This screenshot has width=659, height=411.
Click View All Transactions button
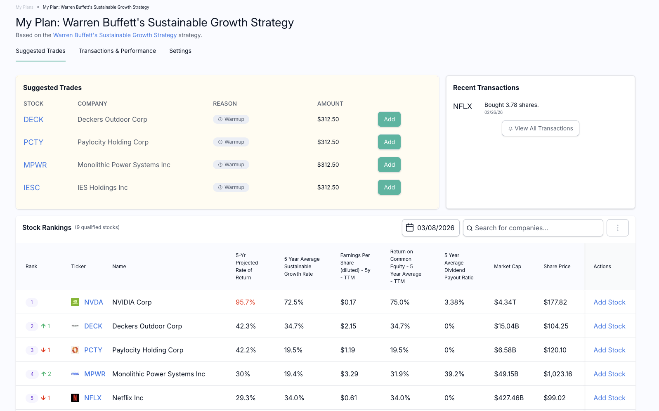point(540,128)
